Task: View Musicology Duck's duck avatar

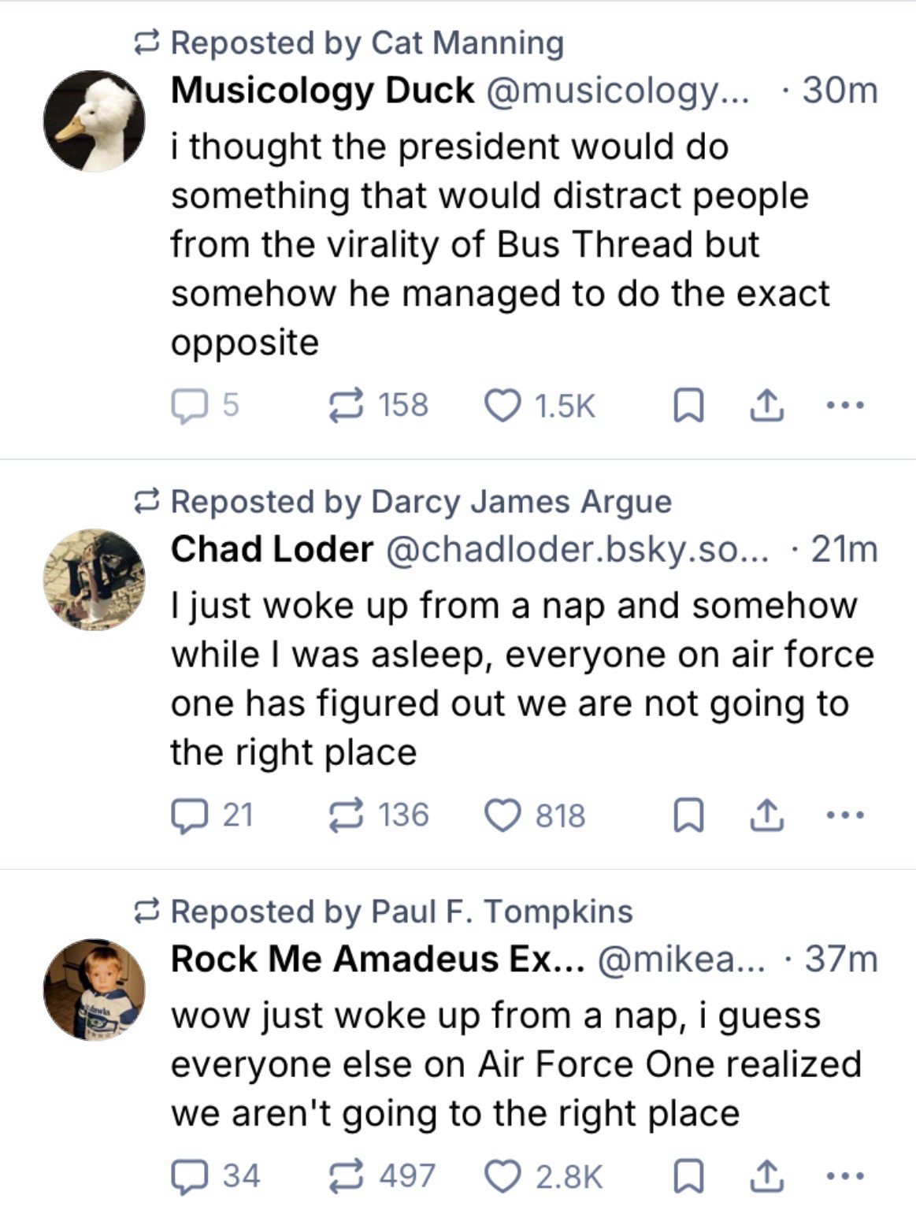Action: (x=95, y=121)
